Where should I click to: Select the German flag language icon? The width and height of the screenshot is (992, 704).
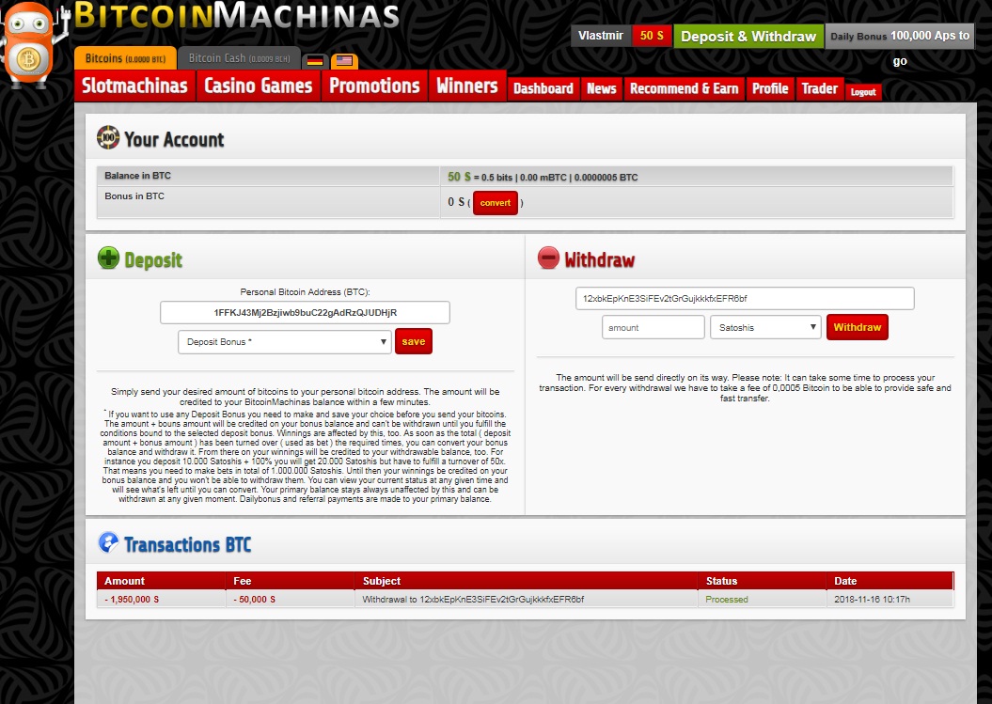pos(315,60)
